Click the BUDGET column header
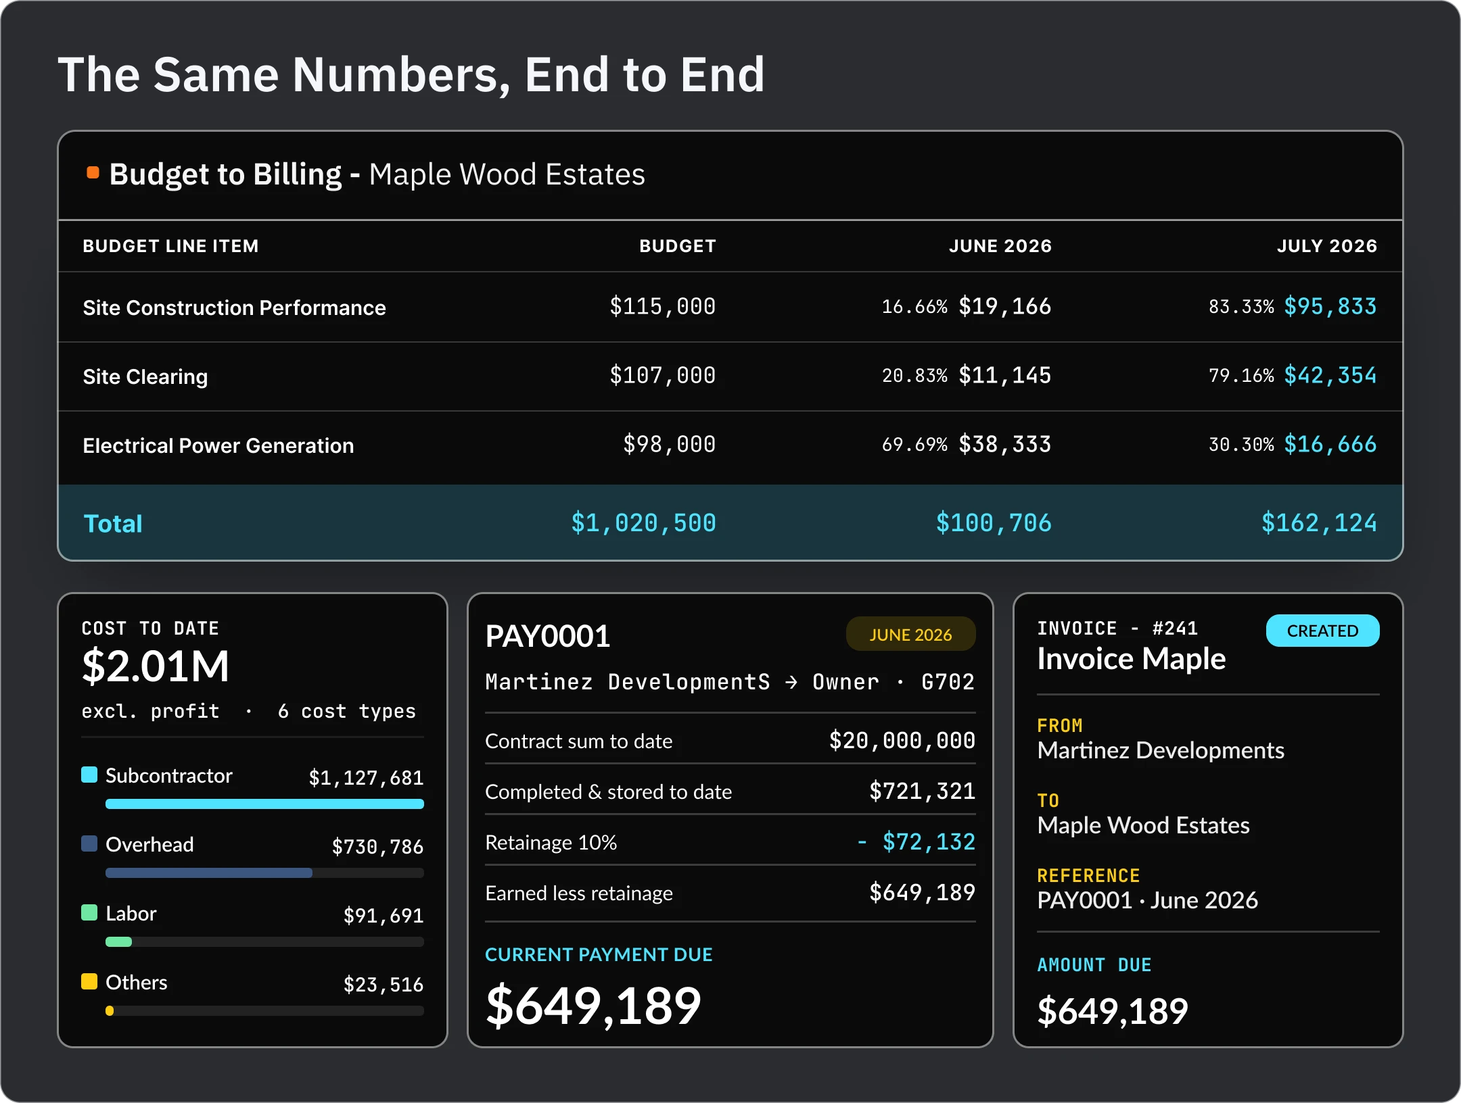Screen dimensions: 1461x1103 tap(678, 246)
